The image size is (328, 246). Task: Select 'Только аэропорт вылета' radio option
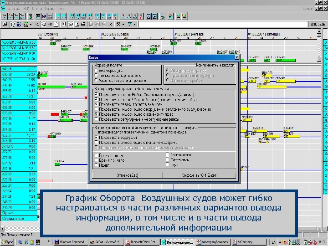pos(96,75)
